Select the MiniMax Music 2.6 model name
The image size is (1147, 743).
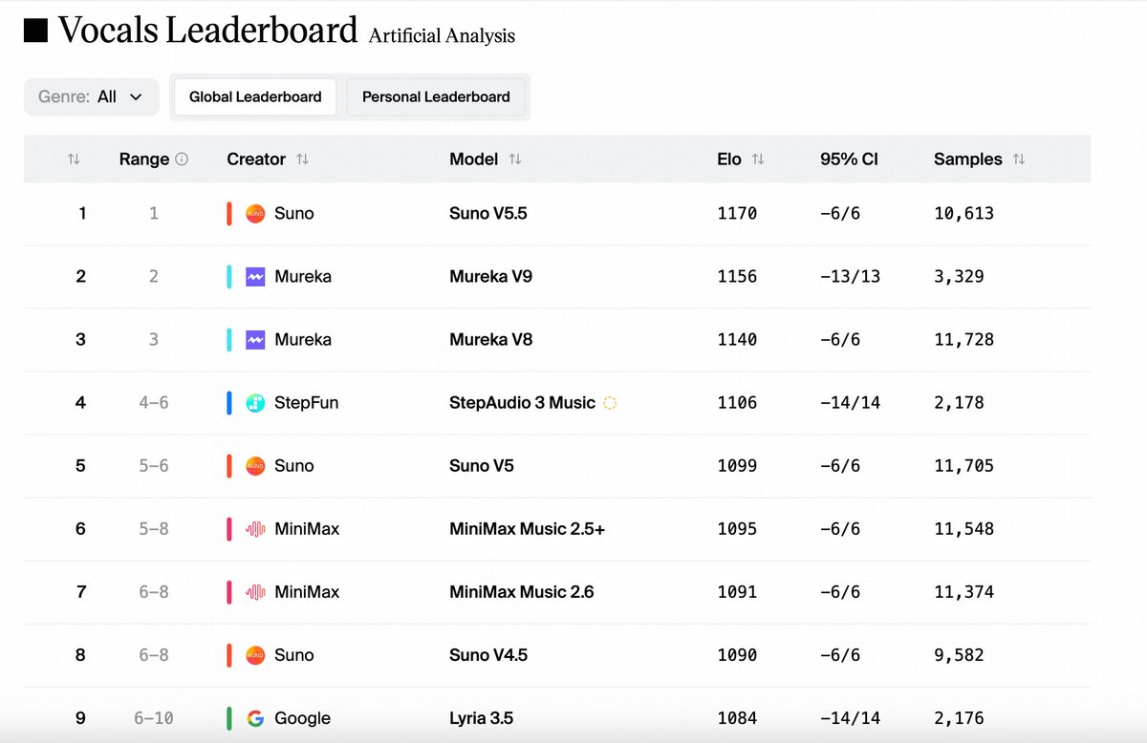click(x=521, y=591)
